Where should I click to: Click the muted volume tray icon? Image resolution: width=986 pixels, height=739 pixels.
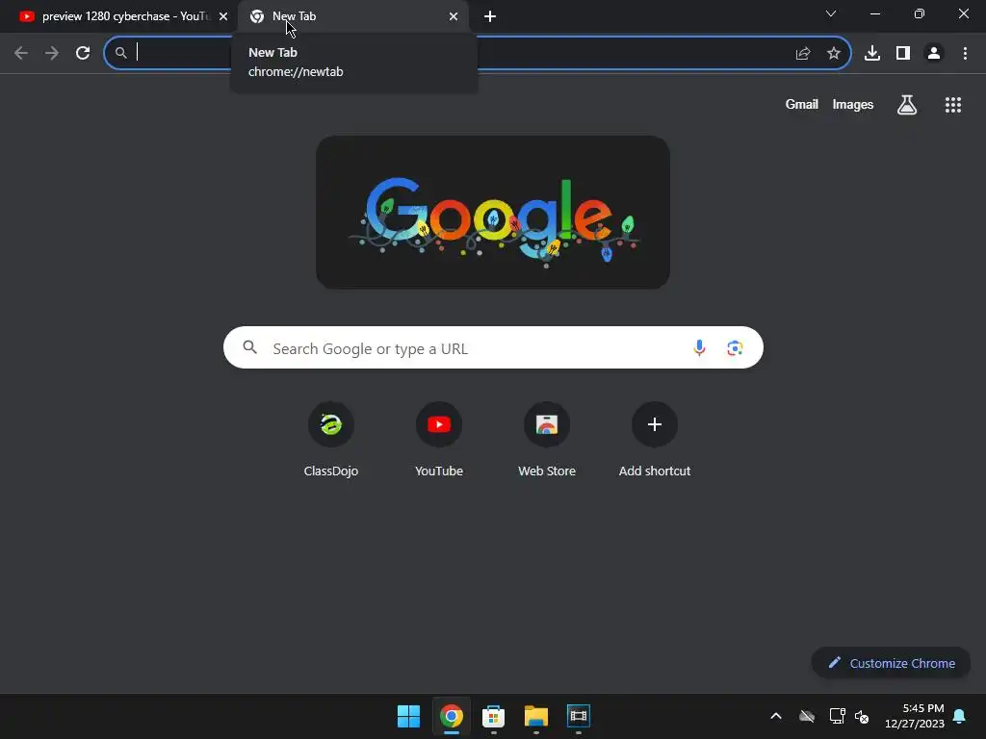click(862, 716)
